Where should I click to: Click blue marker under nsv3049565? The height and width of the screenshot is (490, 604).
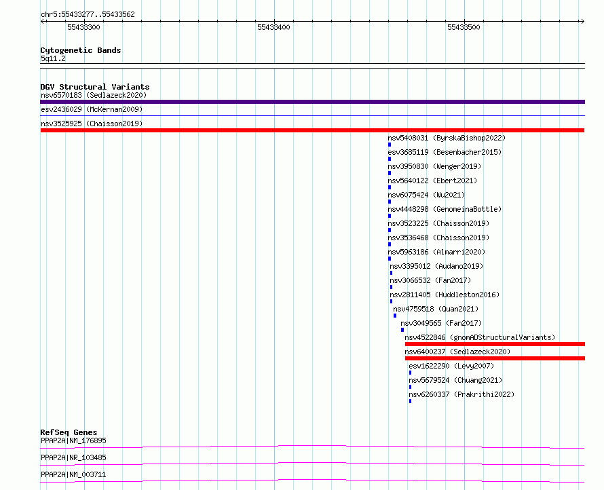pos(402,330)
